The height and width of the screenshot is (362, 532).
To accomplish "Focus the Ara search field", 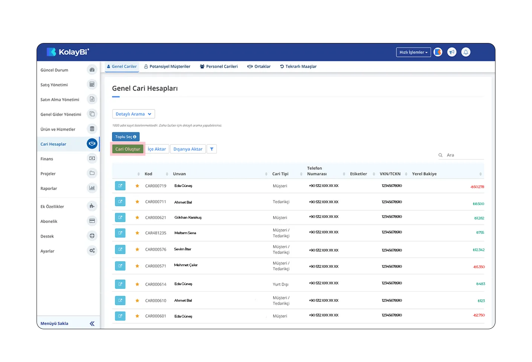I will click(461, 155).
